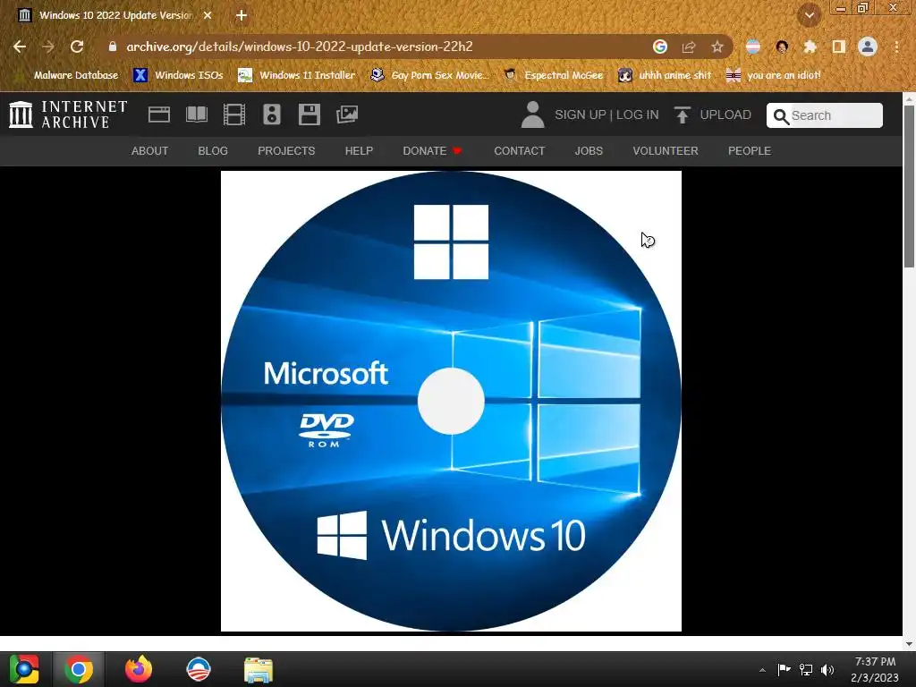
Task: Open the PROJECTS menu item
Action: click(286, 151)
